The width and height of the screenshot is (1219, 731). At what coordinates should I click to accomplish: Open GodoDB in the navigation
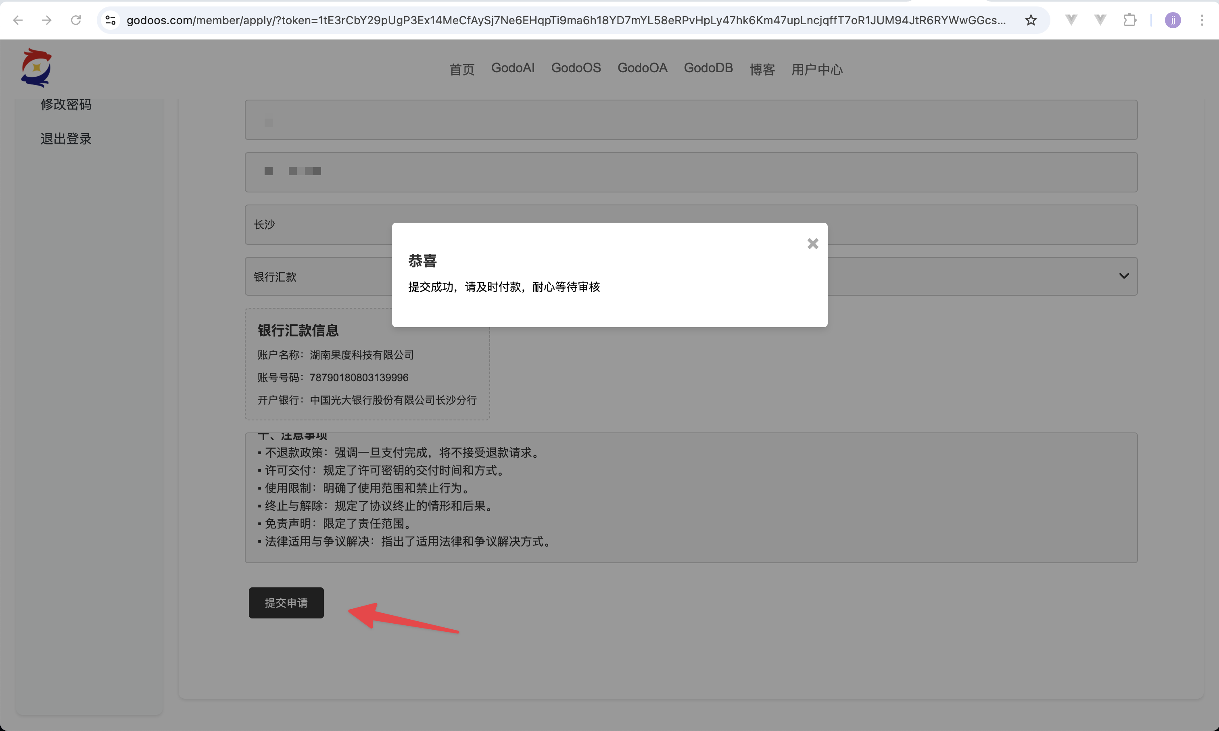tap(708, 68)
